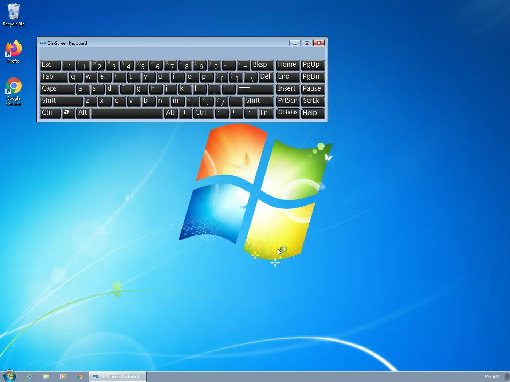Click the backslash key
Viewport: 510px width, 382px height.
pyautogui.click(x=251, y=77)
